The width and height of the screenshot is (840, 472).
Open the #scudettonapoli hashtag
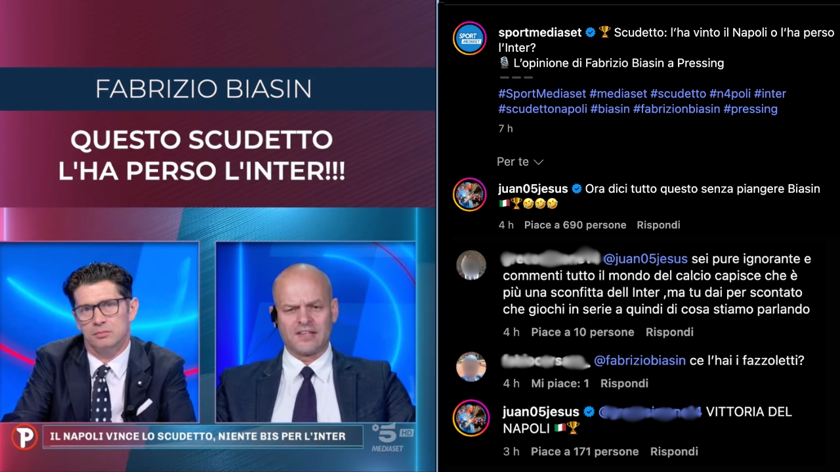543,109
